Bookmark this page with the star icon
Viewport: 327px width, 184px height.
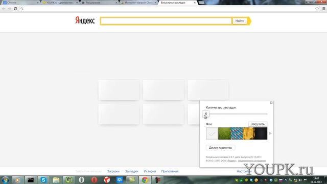pyautogui.click(x=317, y=9)
